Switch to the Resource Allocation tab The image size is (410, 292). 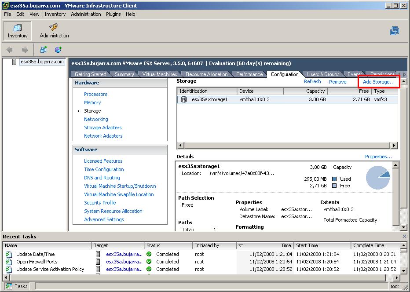(x=207, y=74)
